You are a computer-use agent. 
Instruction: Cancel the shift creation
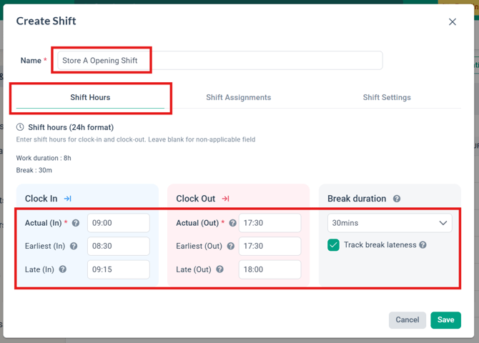point(408,320)
